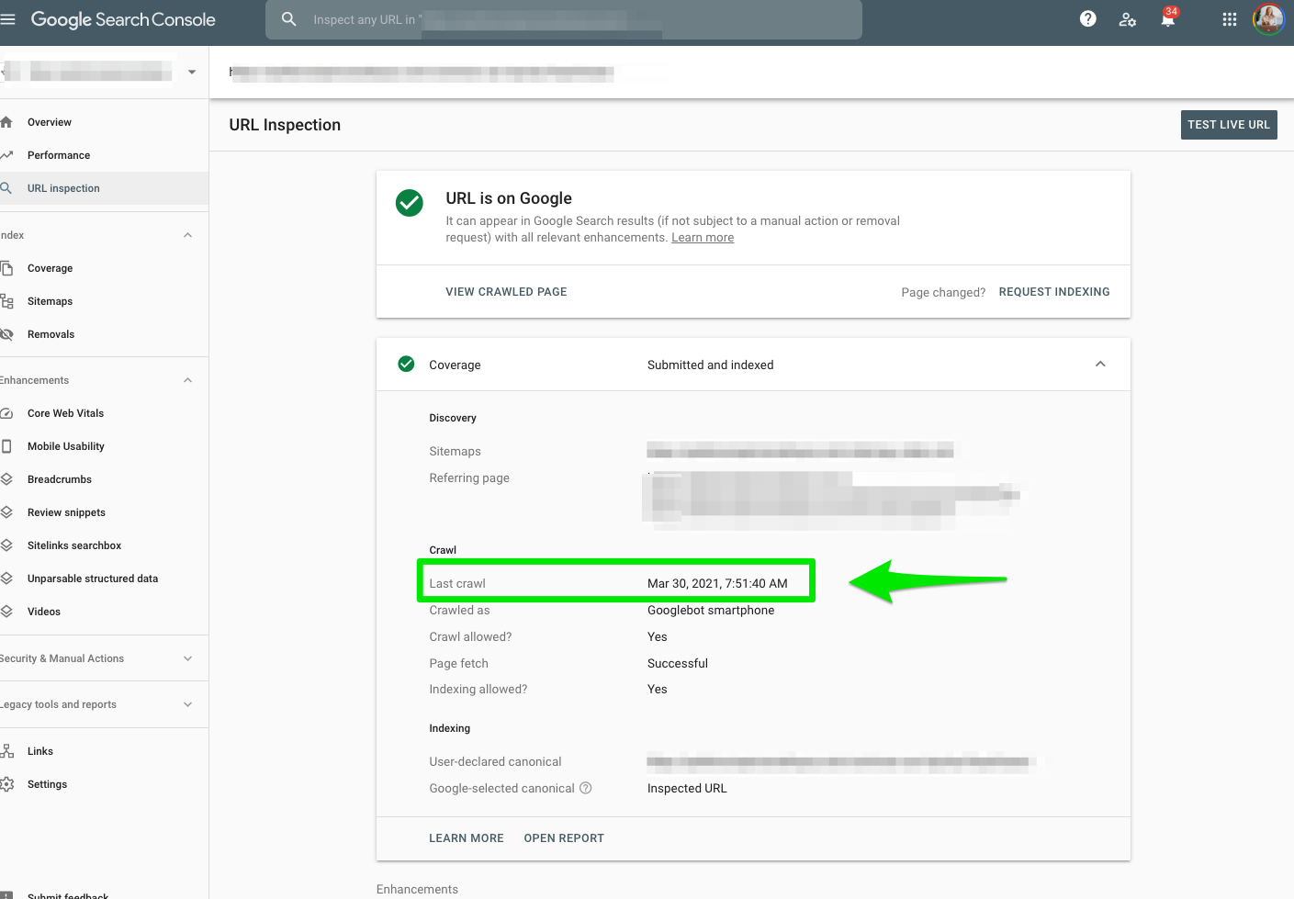Click the Core Web Vitals gauge icon
1294x899 pixels.
(x=6, y=413)
